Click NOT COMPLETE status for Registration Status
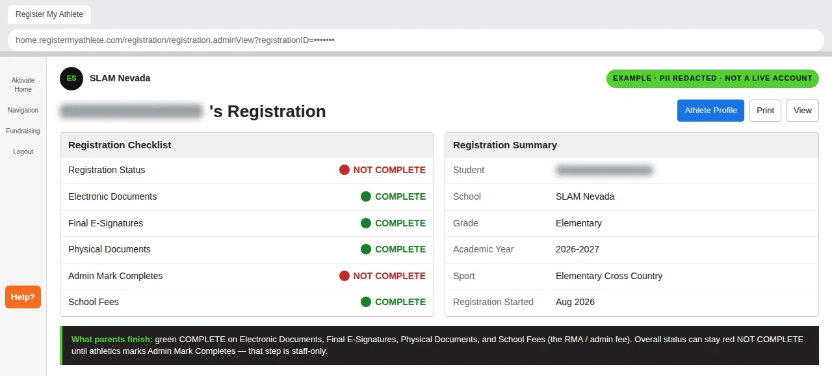 [389, 170]
